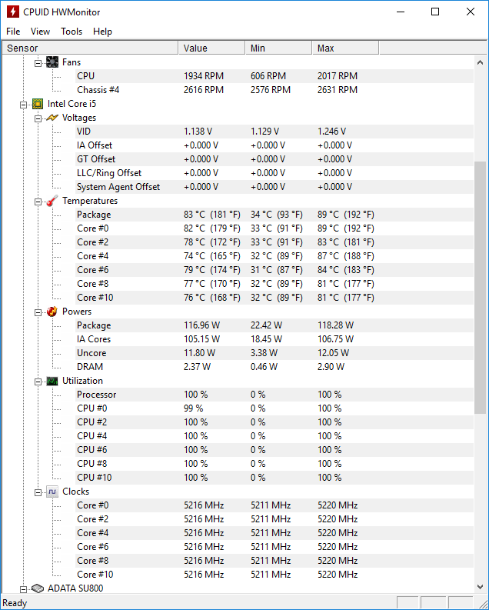Click the Temperatures thermometer icon
The height and width of the screenshot is (610, 489).
pos(52,201)
